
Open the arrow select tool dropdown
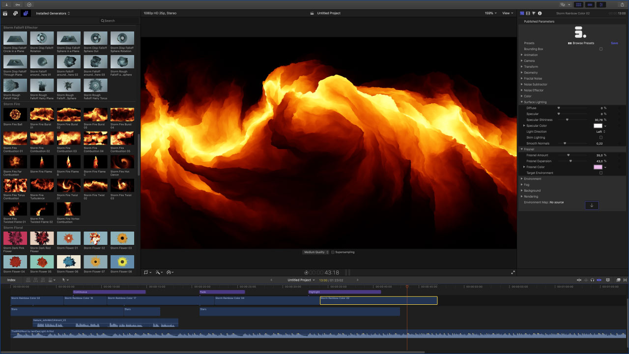pyautogui.click(x=65, y=280)
